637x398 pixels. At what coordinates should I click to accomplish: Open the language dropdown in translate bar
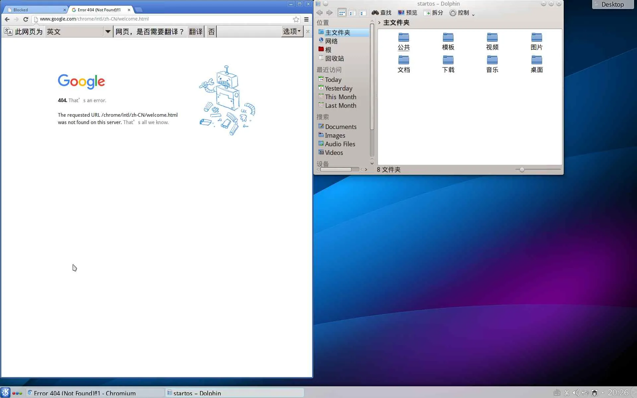pos(108,32)
